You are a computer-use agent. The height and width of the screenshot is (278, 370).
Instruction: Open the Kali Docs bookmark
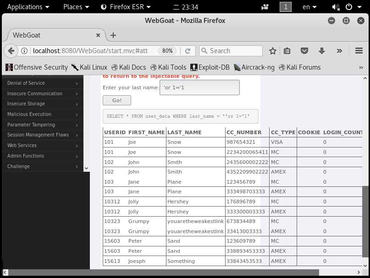click(128, 67)
